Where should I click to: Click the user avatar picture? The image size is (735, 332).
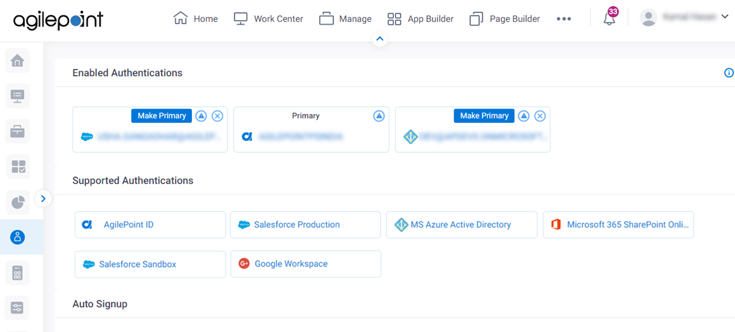(x=648, y=18)
